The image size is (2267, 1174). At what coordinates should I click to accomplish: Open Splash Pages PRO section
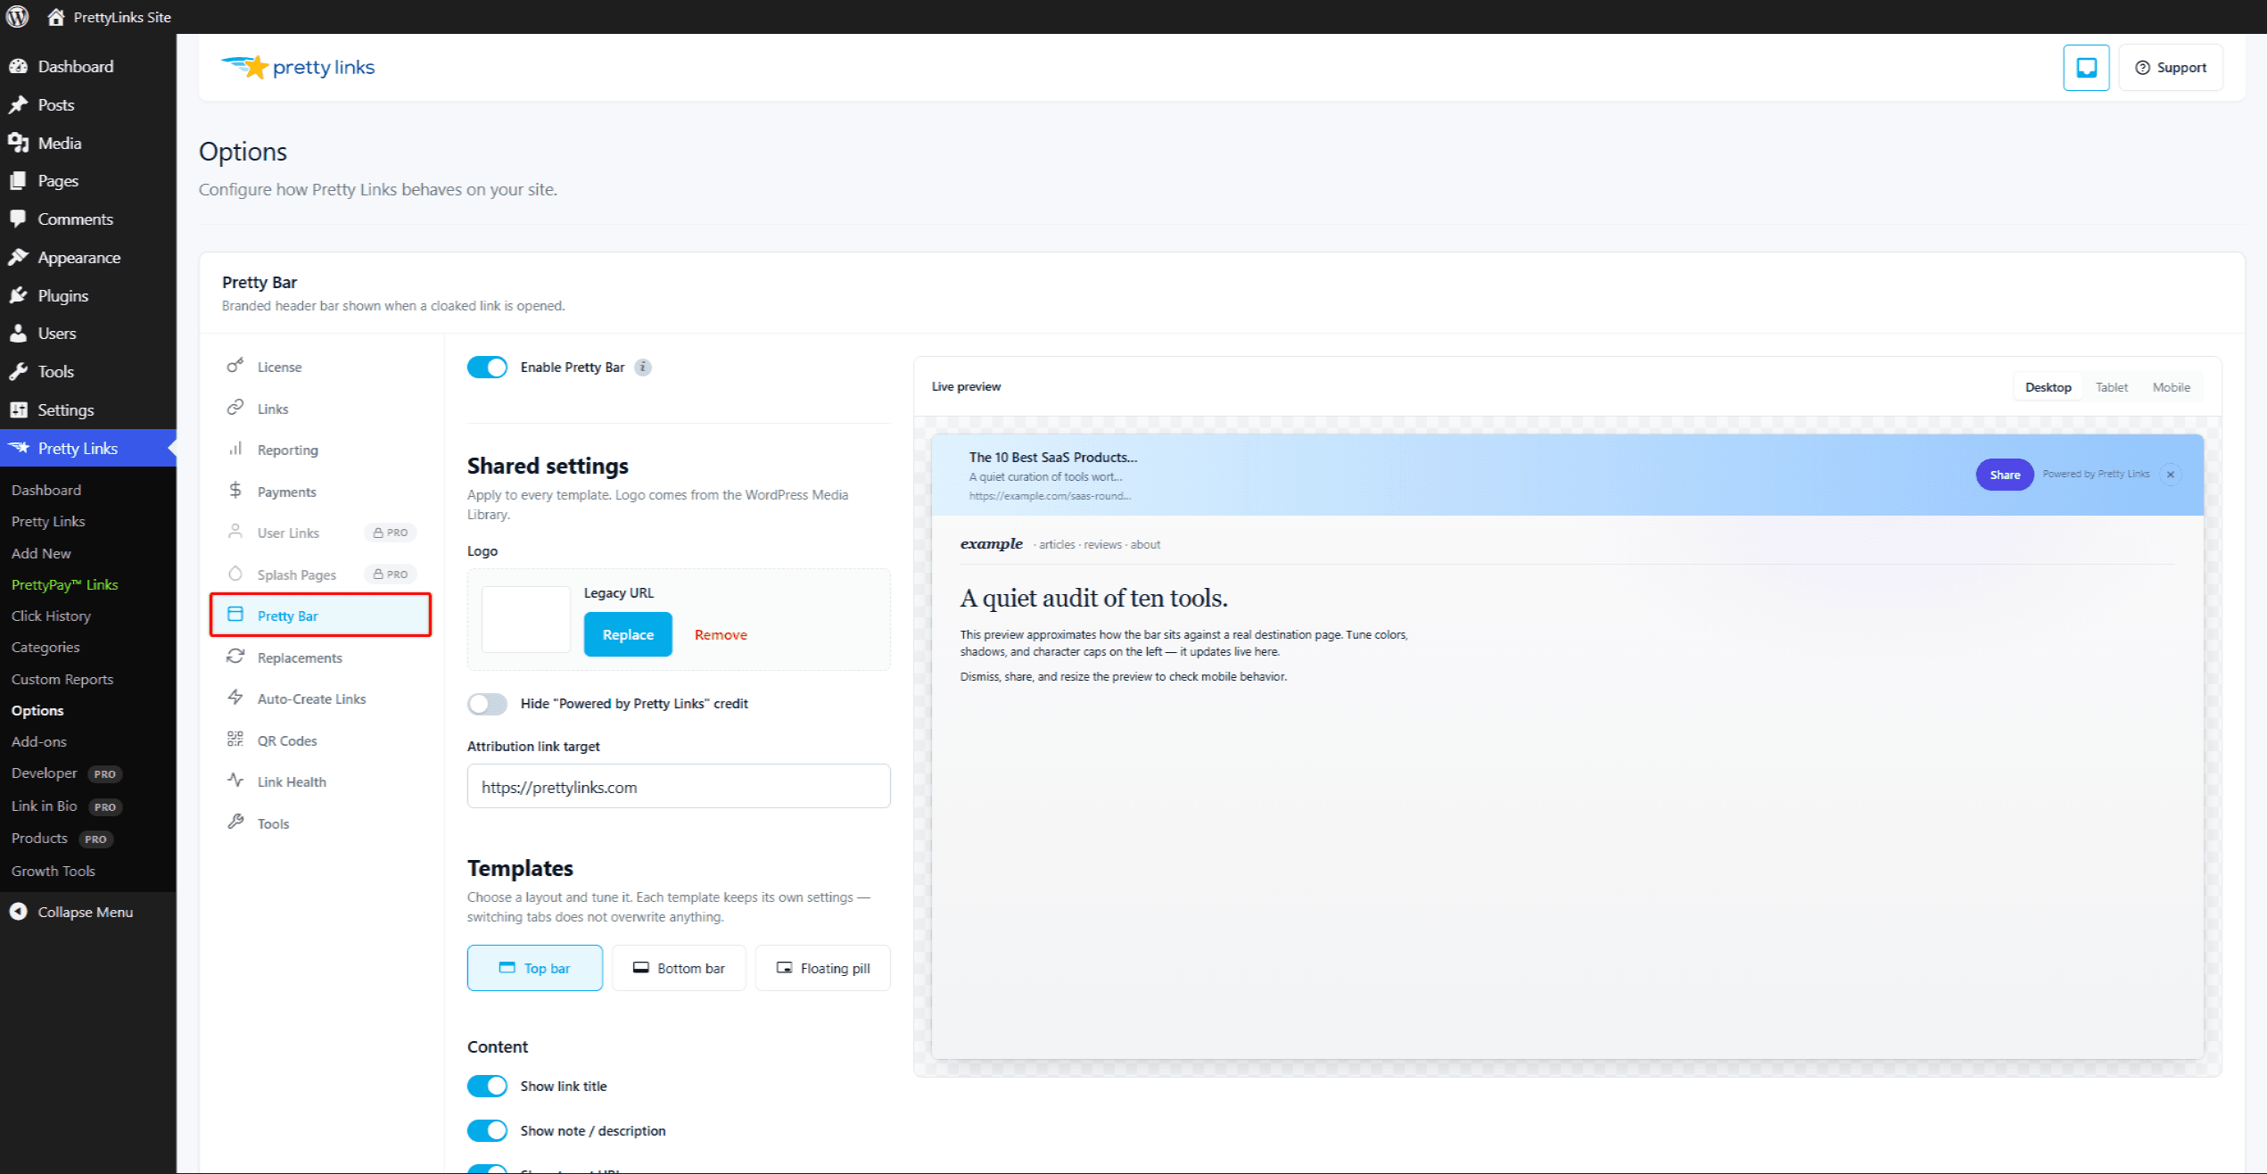pos(321,575)
